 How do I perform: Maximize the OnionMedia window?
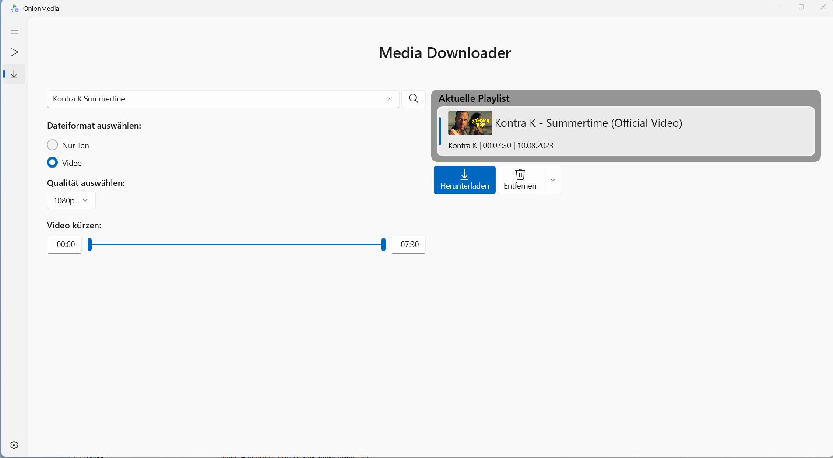(x=801, y=7)
